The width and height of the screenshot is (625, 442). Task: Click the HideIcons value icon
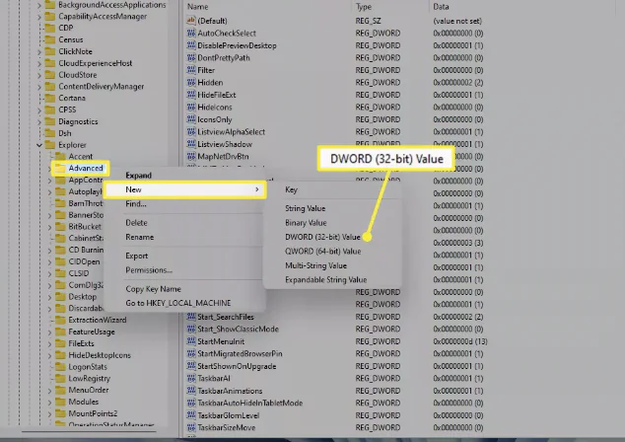191,108
